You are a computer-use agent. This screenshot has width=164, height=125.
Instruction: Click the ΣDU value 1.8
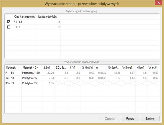click(x=62, y=73)
